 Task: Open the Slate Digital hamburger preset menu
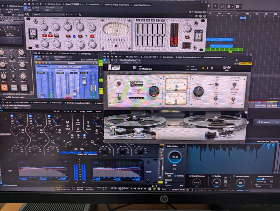(x=134, y=68)
